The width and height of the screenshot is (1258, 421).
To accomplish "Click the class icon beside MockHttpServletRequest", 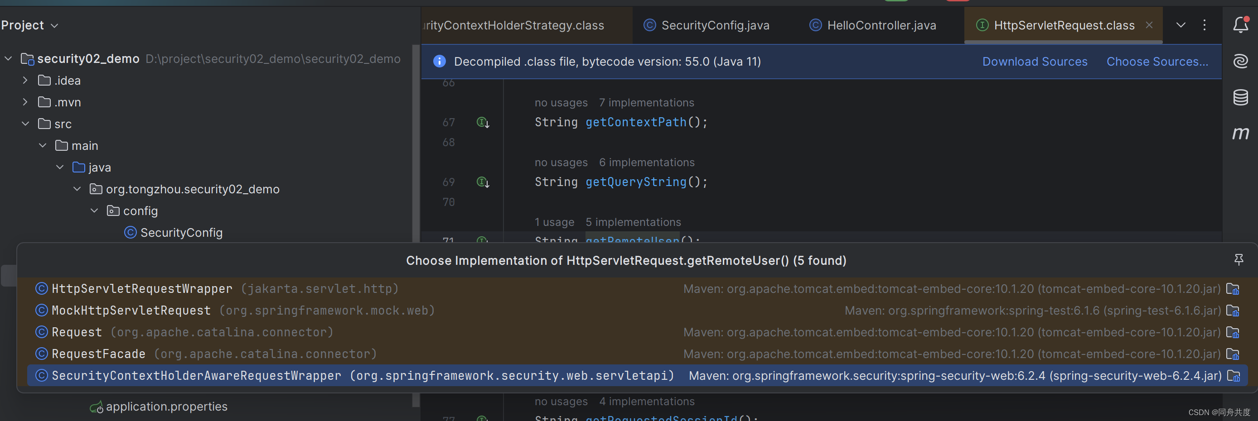I will 42,310.
